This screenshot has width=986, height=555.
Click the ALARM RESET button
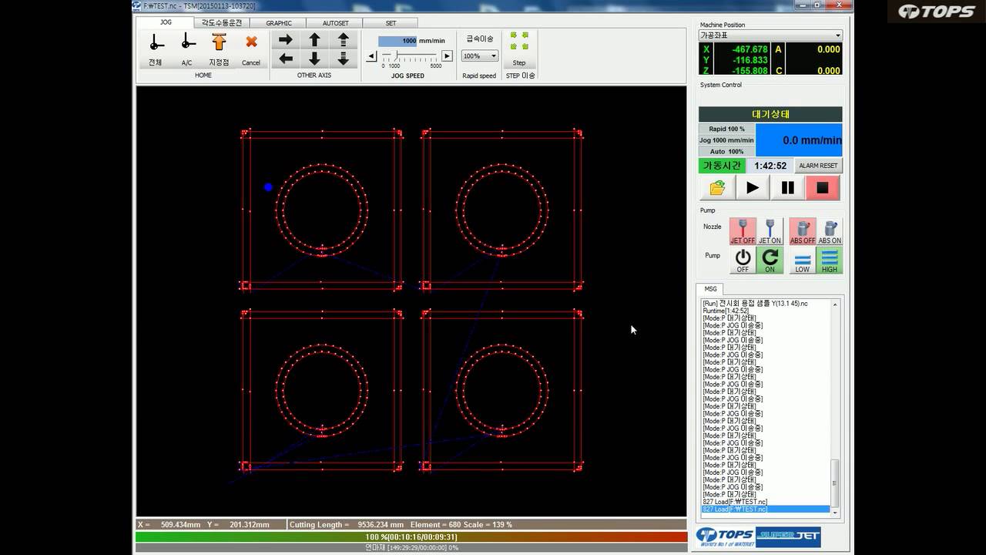coord(818,166)
